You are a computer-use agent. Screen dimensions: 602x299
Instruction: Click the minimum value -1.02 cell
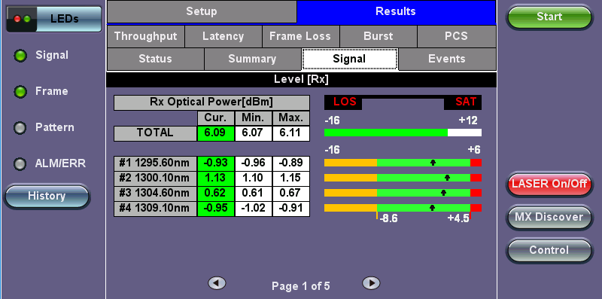(x=254, y=209)
